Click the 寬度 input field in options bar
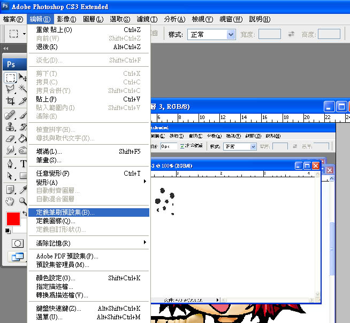350x323 pixels. (270, 34)
